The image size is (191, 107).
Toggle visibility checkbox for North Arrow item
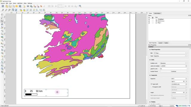click(149, 21)
